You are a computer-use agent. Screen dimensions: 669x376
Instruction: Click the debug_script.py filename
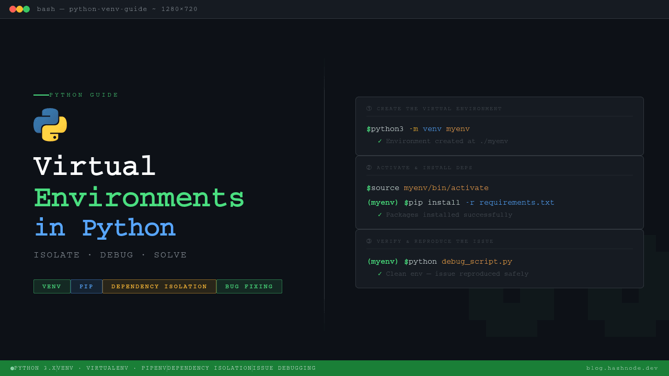pyautogui.click(x=477, y=262)
